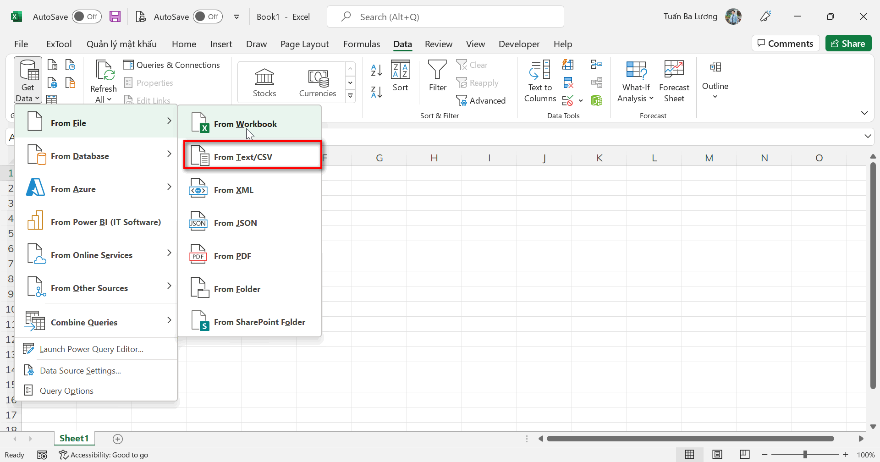Click in the Search (Alt+Q) box
The image size is (880, 462).
[445, 16]
